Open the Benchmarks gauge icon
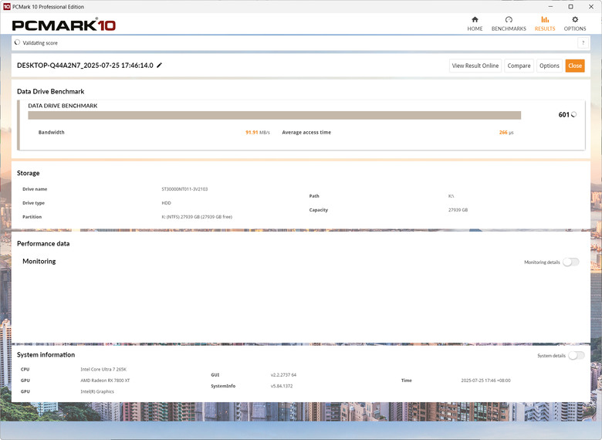602x440 pixels. click(509, 19)
